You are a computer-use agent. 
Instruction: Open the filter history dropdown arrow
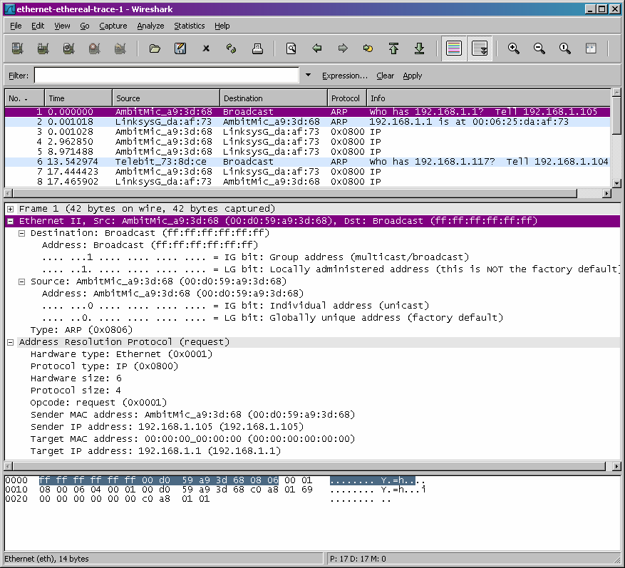(308, 75)
